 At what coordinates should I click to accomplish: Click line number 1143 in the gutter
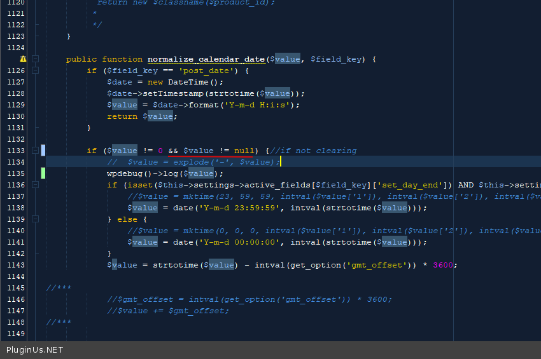click(x=15, y=265)
